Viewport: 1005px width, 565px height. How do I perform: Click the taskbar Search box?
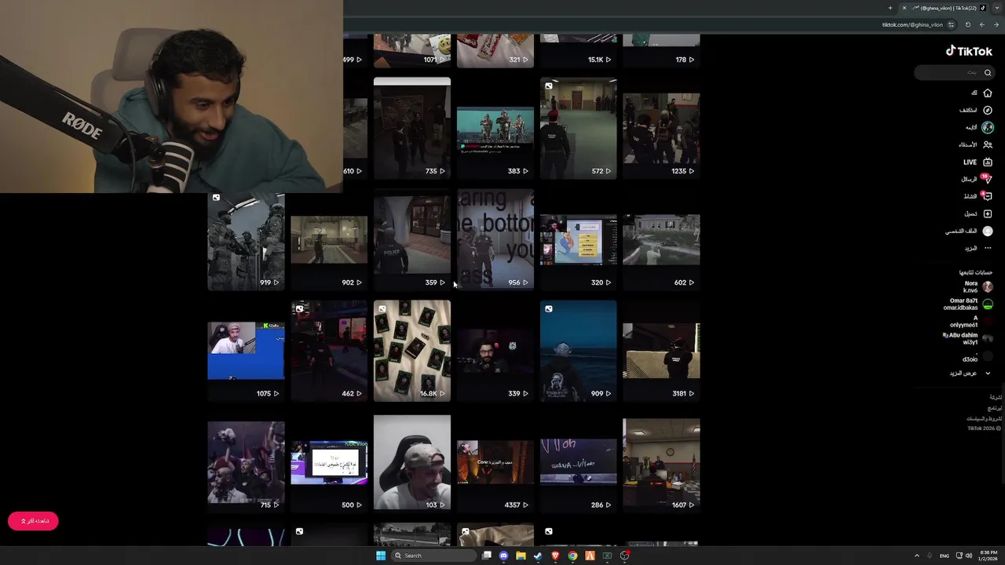(433, 556)
